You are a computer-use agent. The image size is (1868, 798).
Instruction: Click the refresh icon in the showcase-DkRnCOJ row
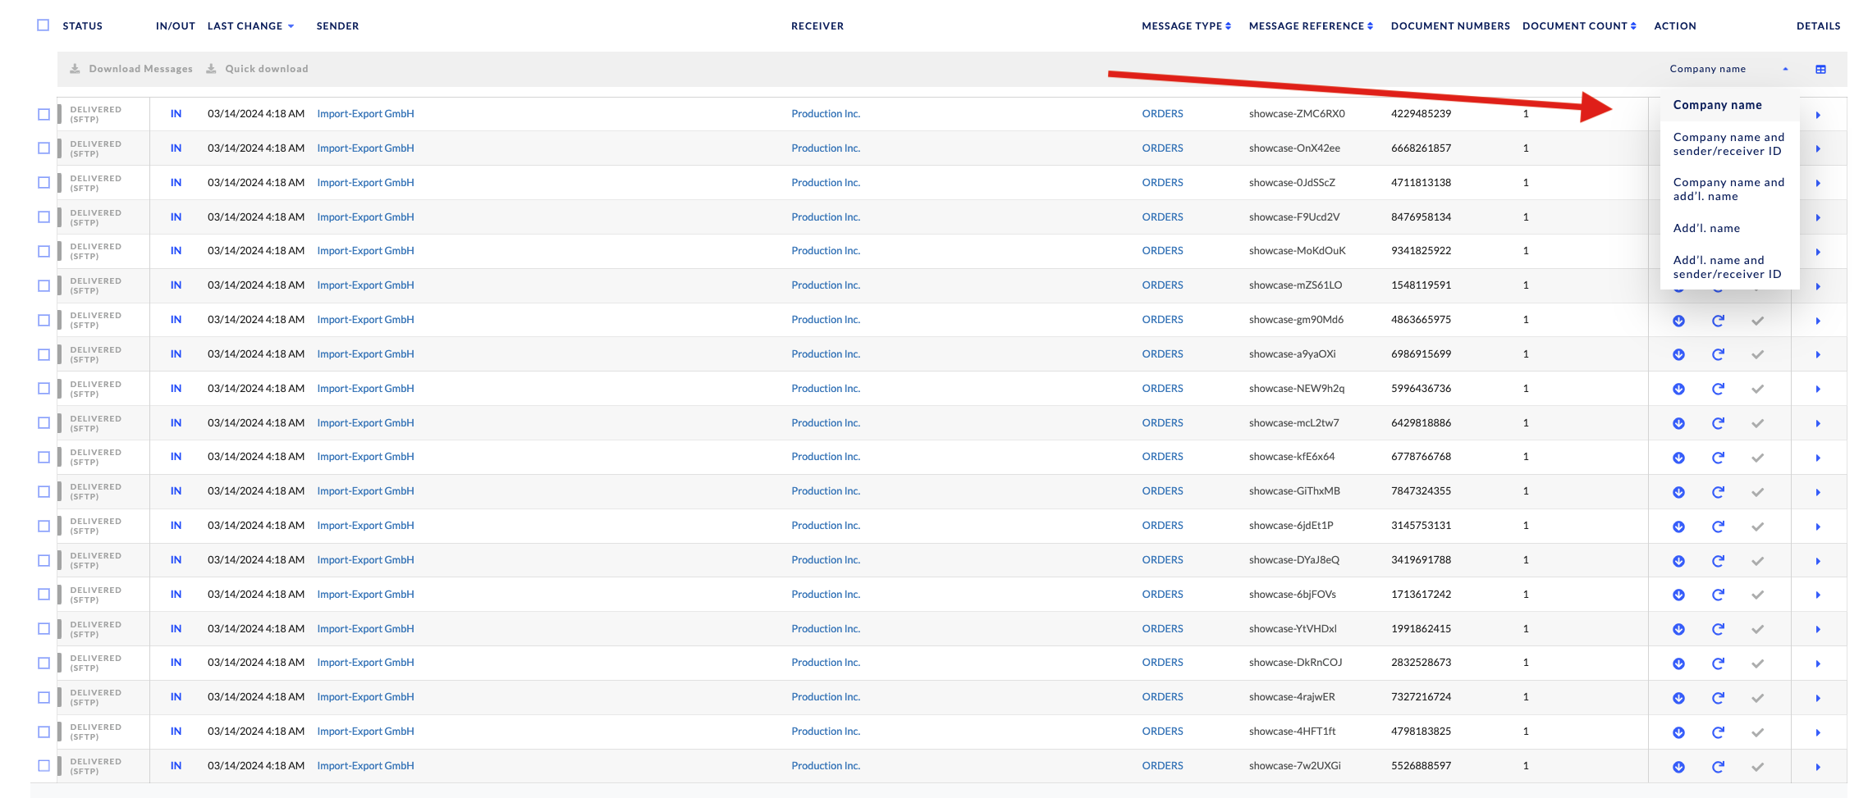pyautogui.click(x=1718, y=663)
